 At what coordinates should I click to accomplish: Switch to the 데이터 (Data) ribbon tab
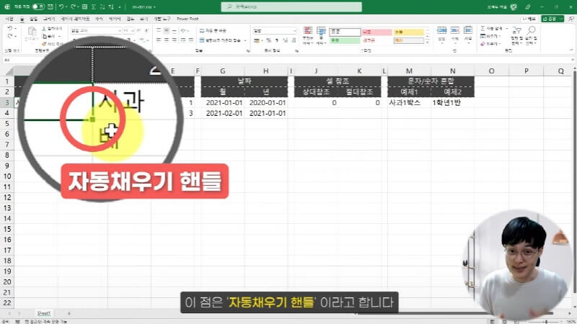[115, 19]
